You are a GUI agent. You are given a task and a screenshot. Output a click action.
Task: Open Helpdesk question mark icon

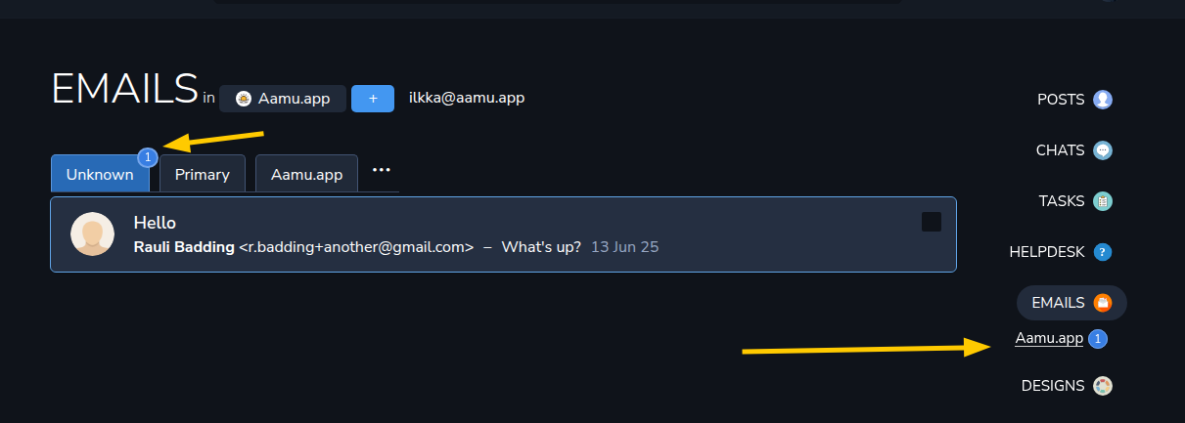tap(1103, 252)
